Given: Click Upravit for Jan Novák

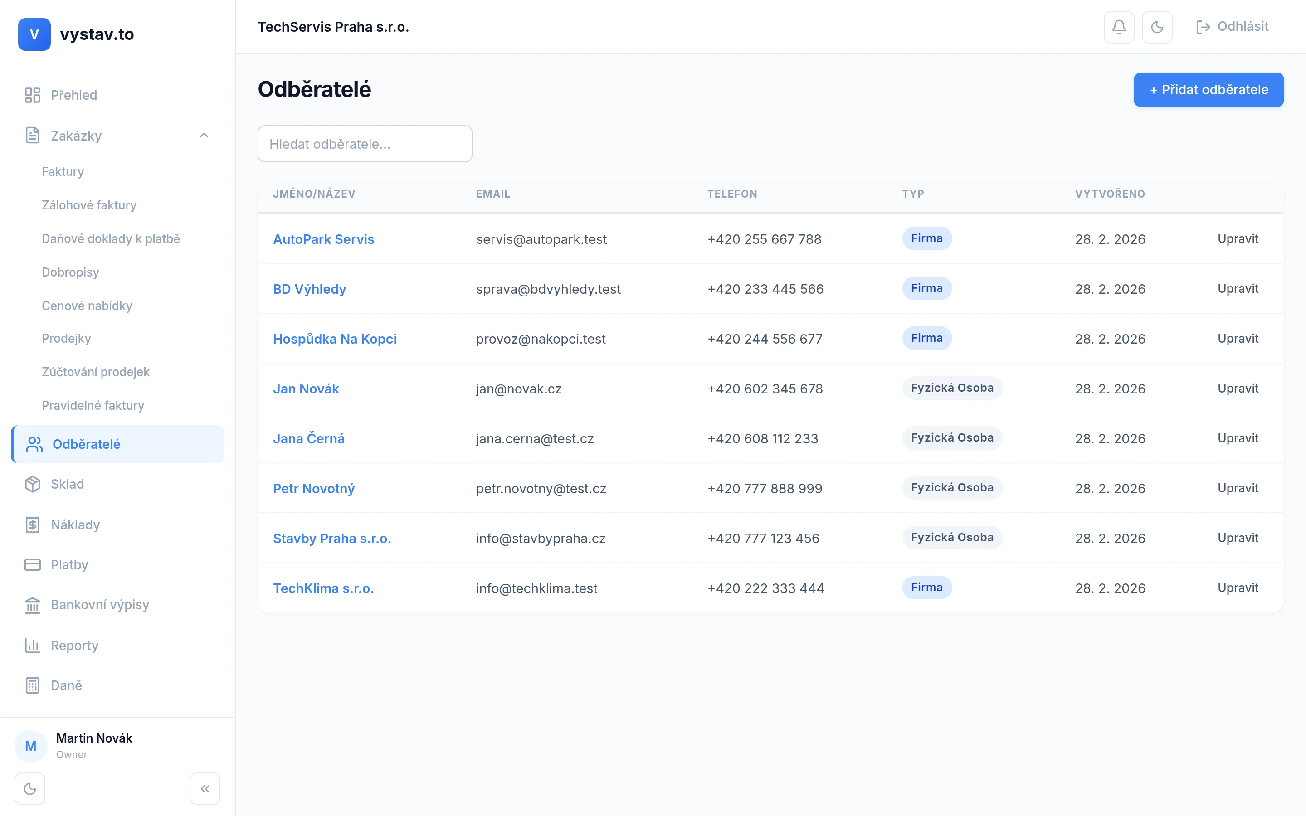Looking at the screenshot, I should click(x=1238, y=389).
